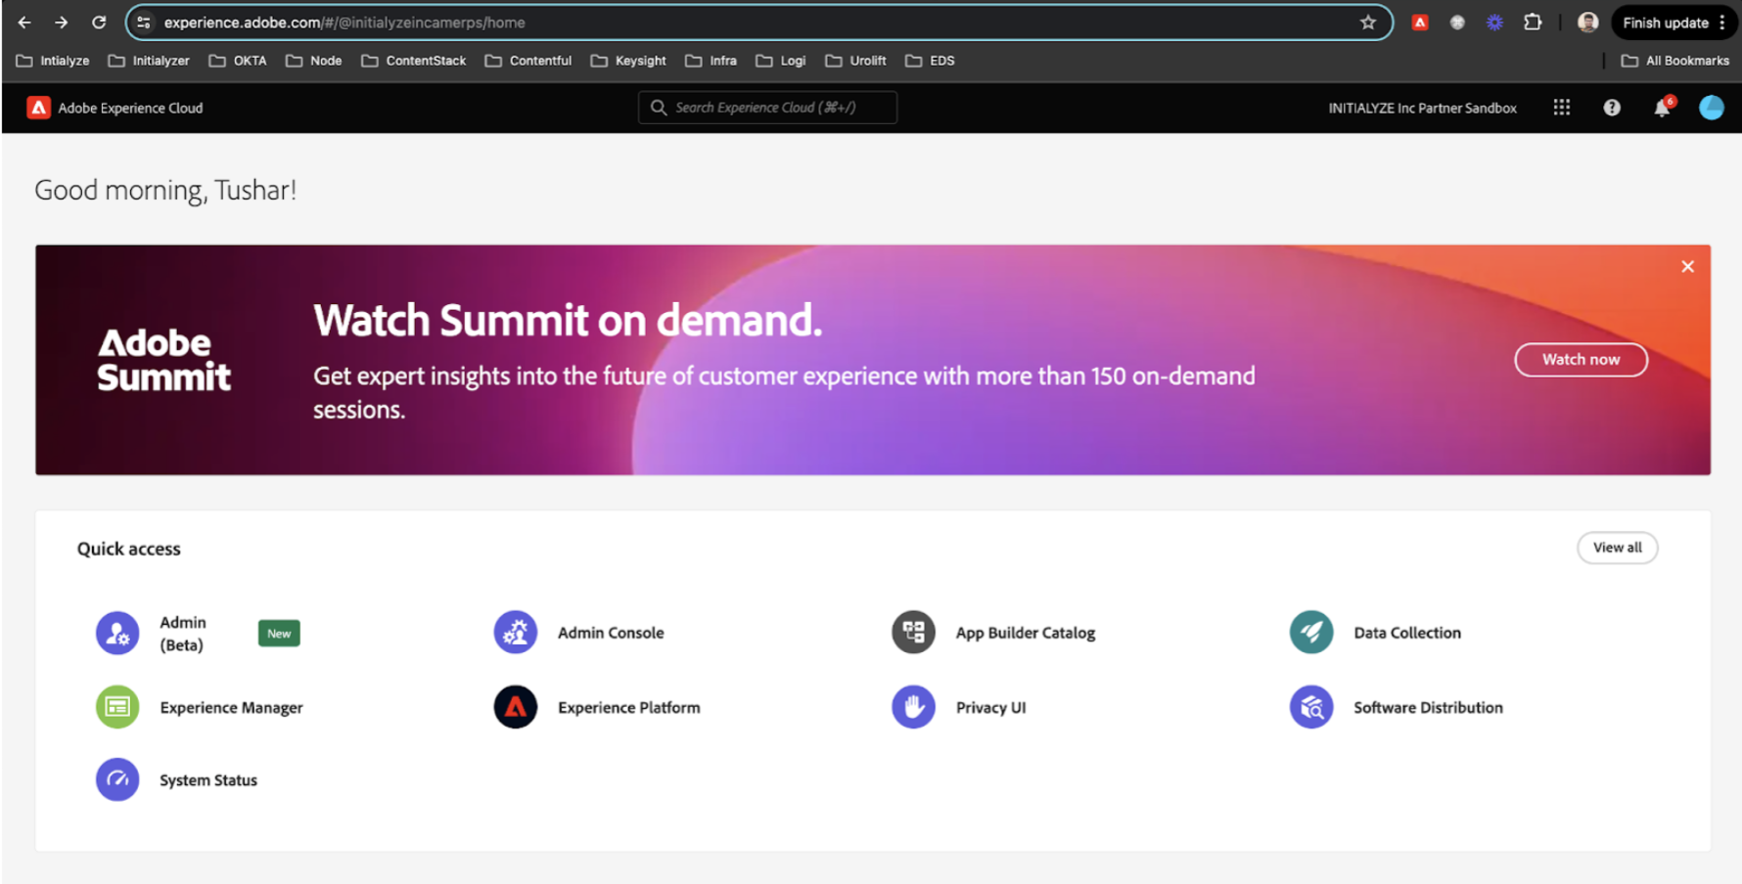The height and width of the screenshot is (884, 1742).
Task: Bookmark this page with the star icon
Action: [1368, 22]
